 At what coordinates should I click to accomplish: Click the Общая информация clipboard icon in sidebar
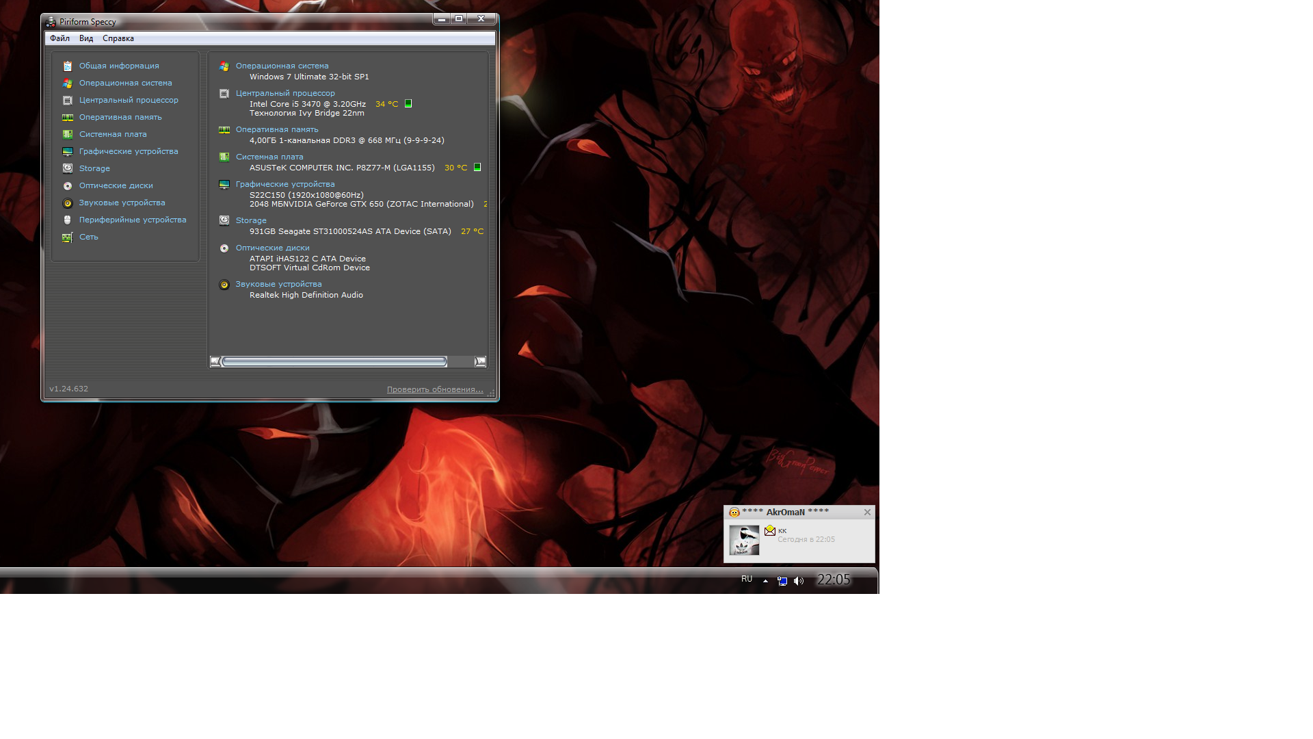tap(68, 66)
